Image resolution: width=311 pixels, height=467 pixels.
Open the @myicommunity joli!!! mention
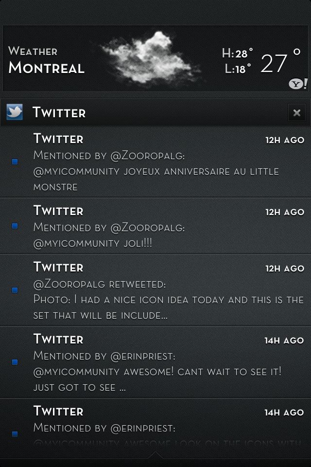click(x=155, y=226)
